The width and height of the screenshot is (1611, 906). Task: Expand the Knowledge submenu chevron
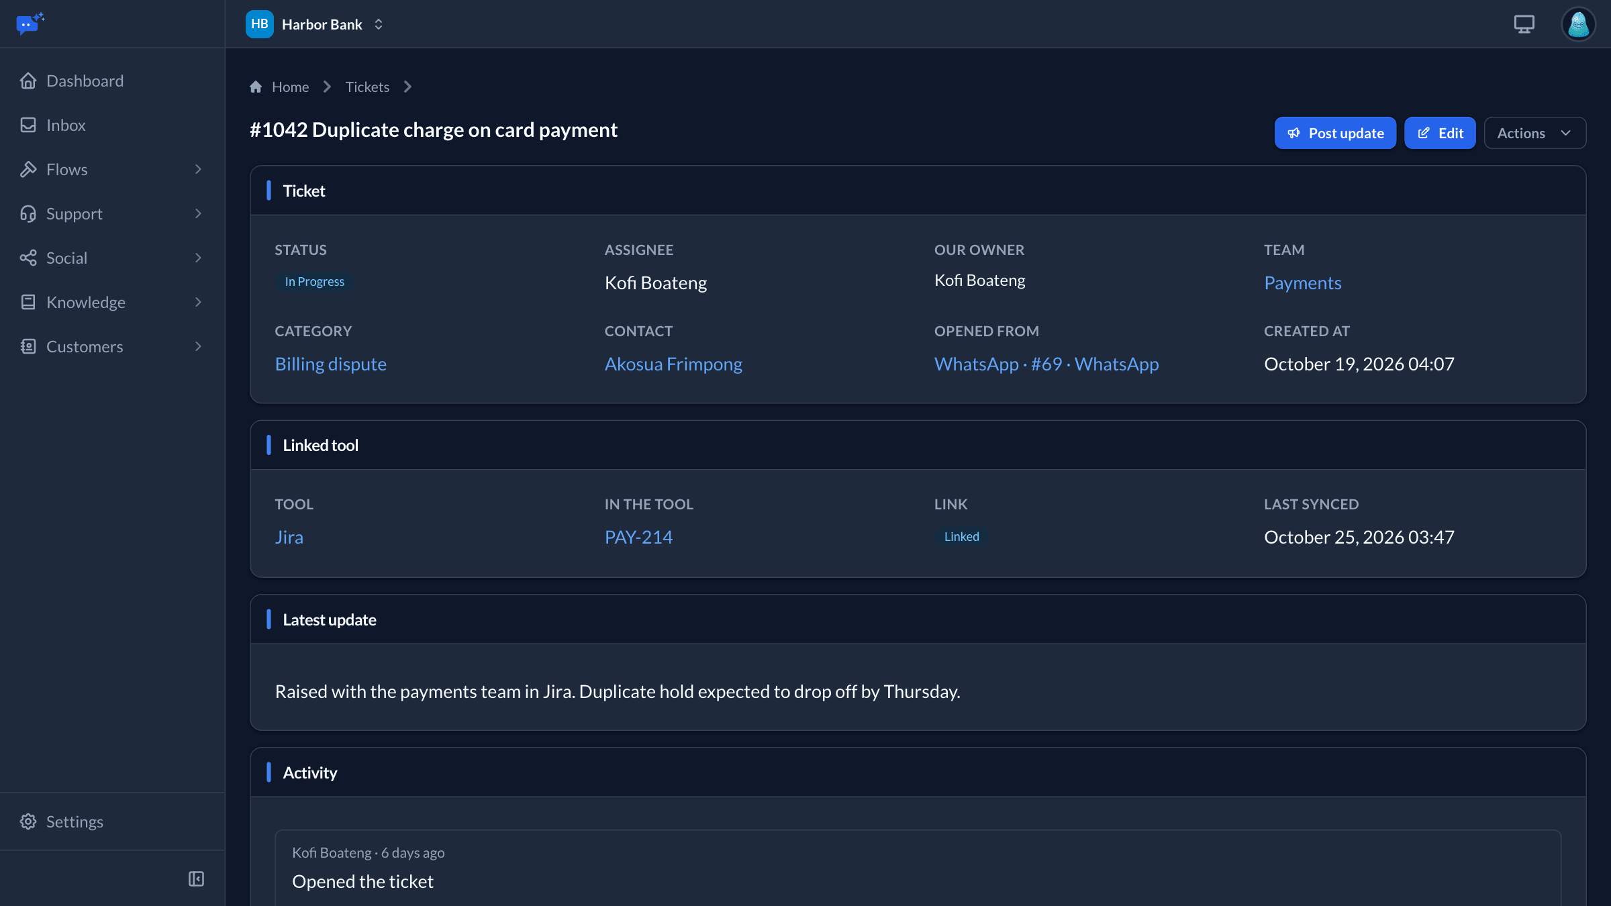pos(198,302)
